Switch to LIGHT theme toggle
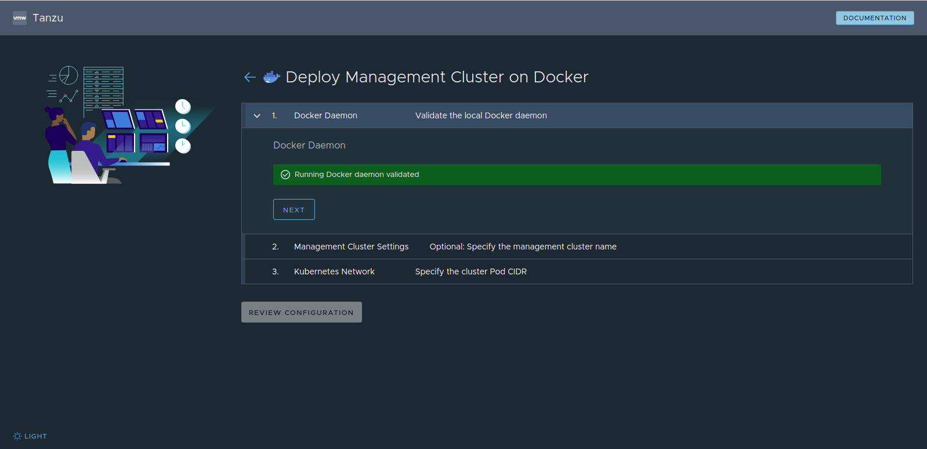This screenshot has width=927, height=449. pos(30,436)
